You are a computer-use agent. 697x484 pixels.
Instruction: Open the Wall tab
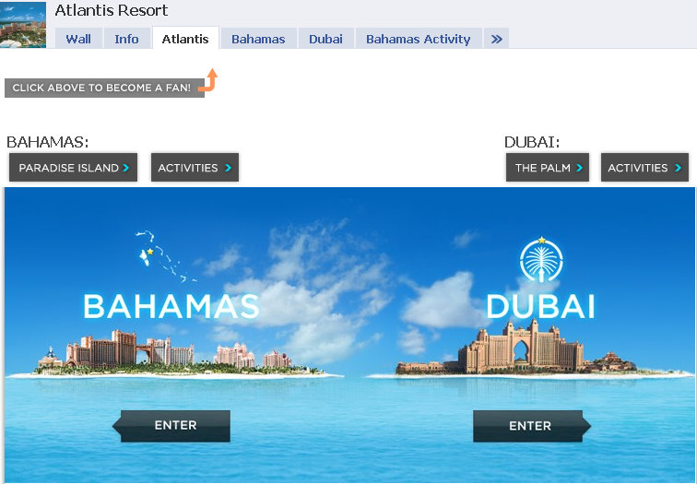[x=78, y=39]
